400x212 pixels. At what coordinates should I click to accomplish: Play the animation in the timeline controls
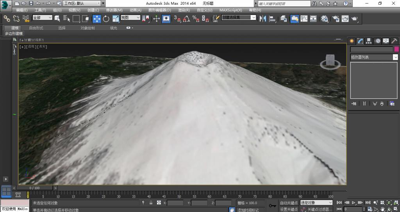tap(354, 203)
